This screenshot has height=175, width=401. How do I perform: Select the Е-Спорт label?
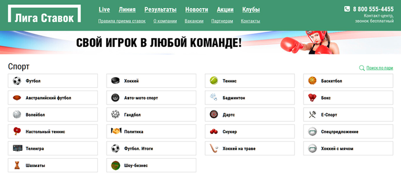click(x=329, y=115)
